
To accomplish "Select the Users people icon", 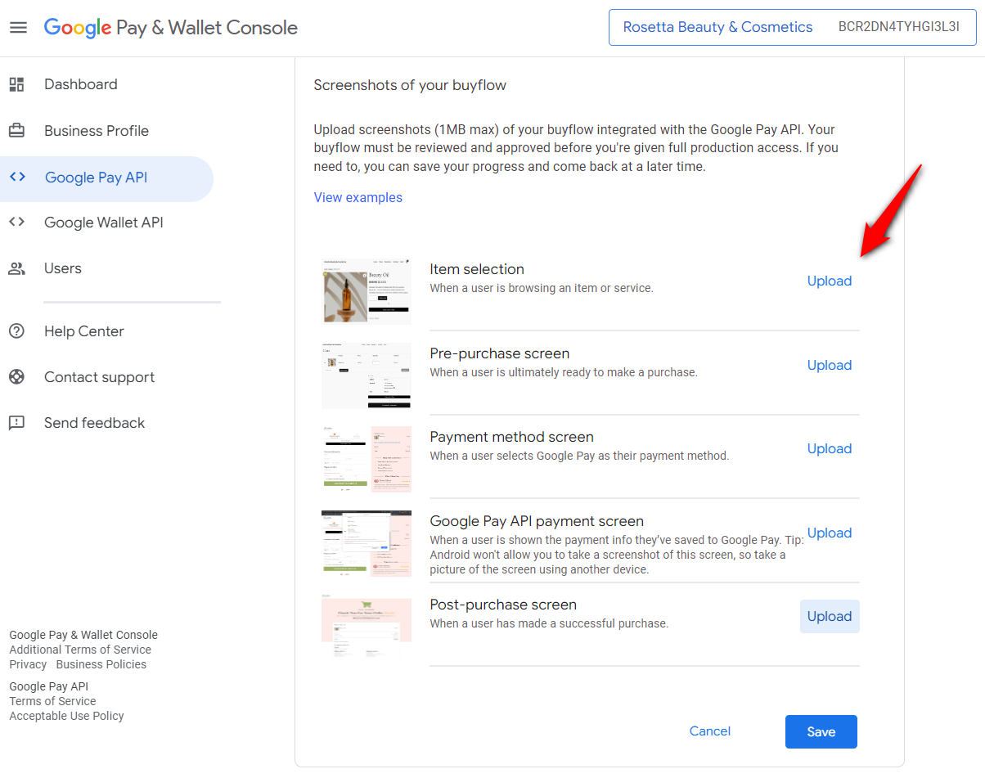I will click(16, 268).
